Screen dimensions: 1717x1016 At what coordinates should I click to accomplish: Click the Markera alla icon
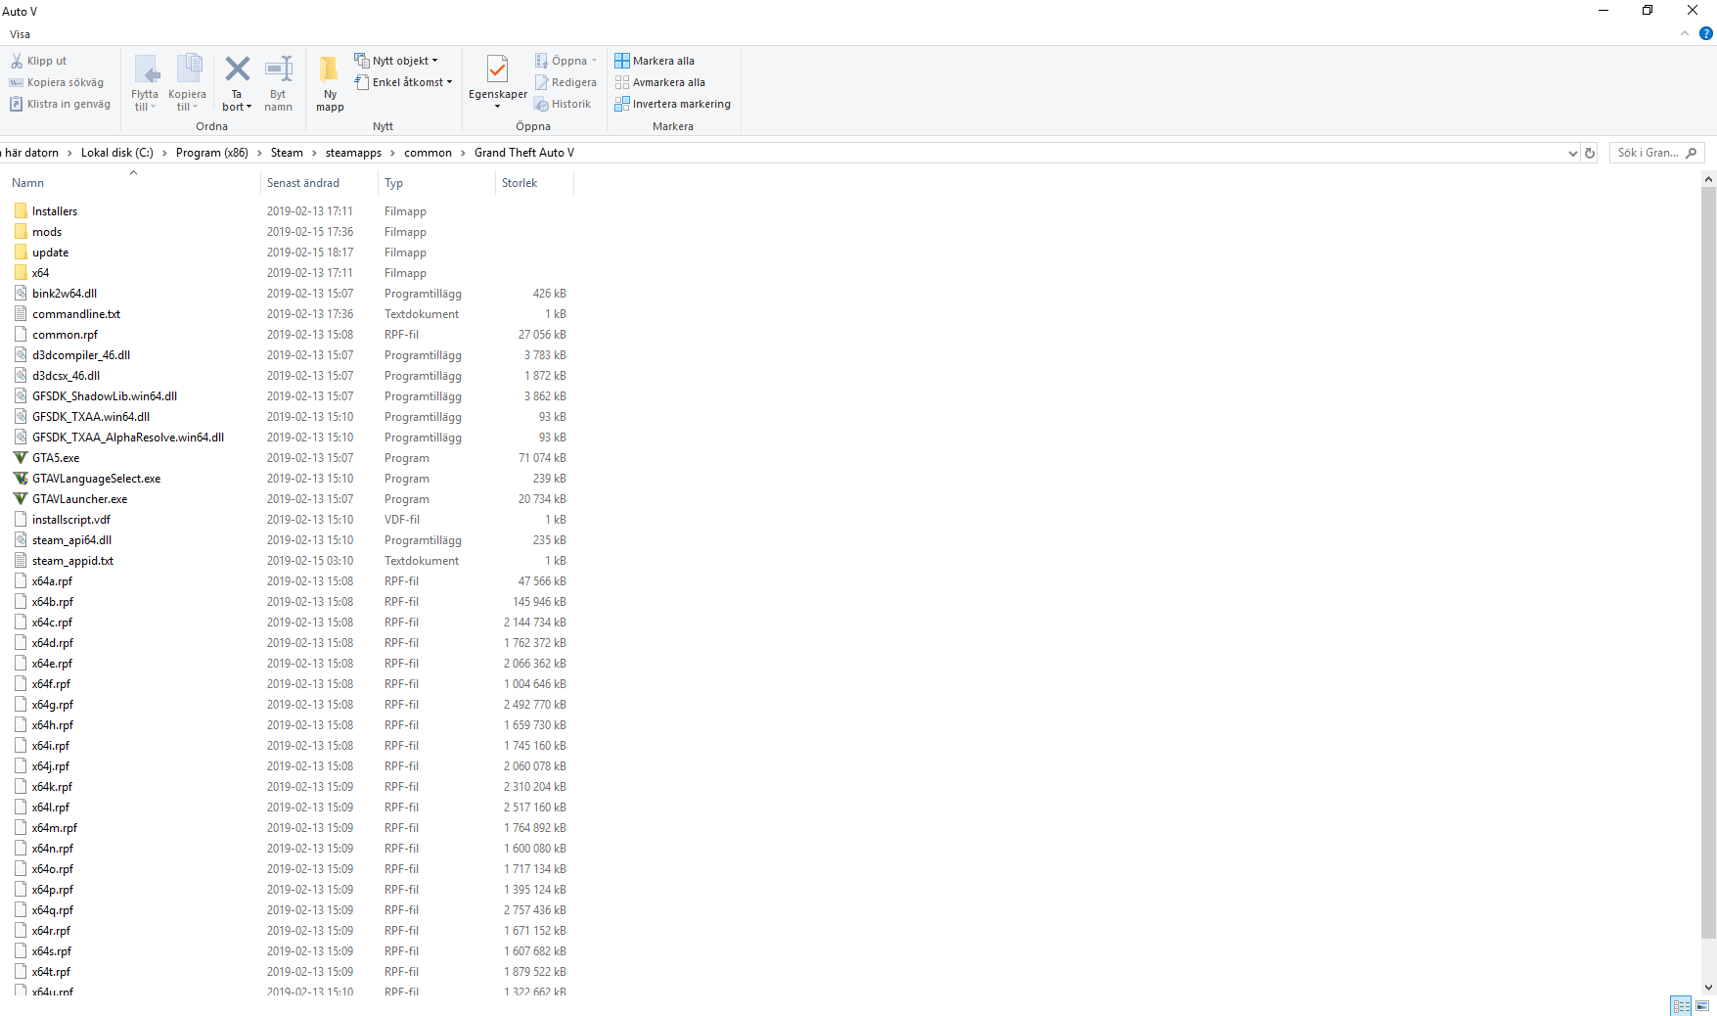tap(622, 61)
